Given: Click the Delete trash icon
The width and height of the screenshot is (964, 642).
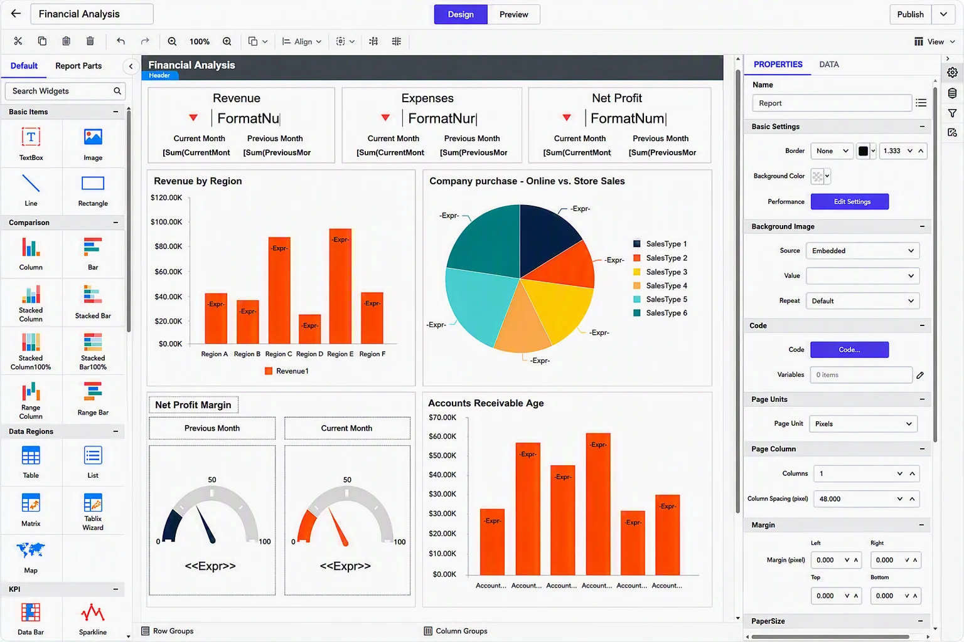Looking at the screenshot, I should coord(90,41).
